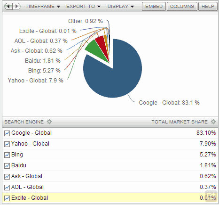Select the Google - Global row name
Viewport: 219px width, 205px height.
(31, 133)
